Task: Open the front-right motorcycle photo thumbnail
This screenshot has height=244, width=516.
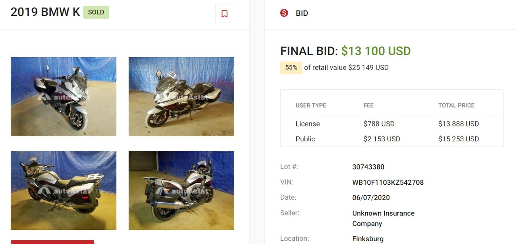Action: [x=181, y=97]
